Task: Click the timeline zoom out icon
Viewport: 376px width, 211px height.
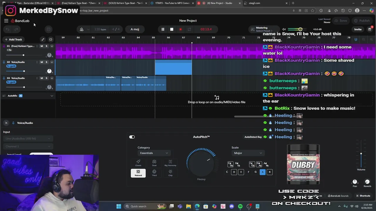Action: click(x=363, y=40)
